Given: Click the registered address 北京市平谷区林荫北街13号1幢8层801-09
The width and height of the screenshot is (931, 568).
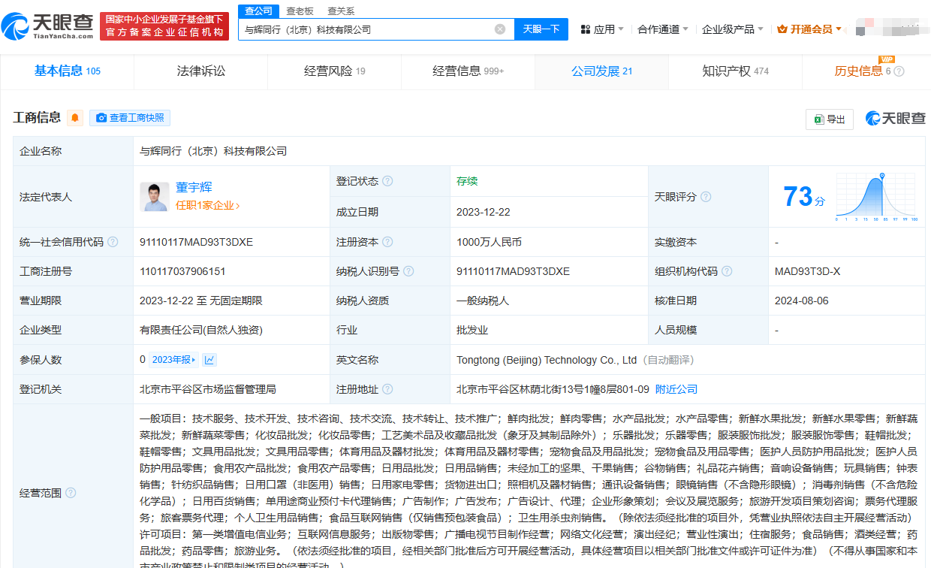Looking at the screenshot, I should pos(553,389).
